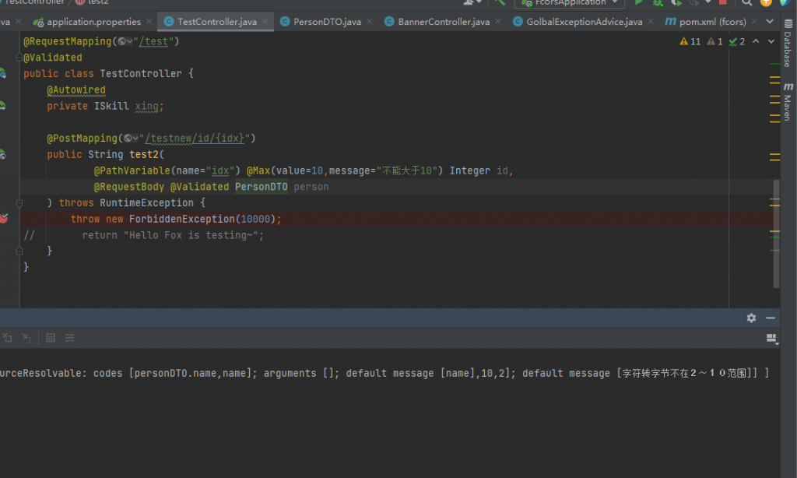
Task: Show hidden editor tabs dropdown chevron
Action: coord(770,21)
